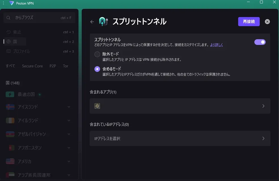Select the 含めるモード radio button
The image size is (279, 181).
97,69
